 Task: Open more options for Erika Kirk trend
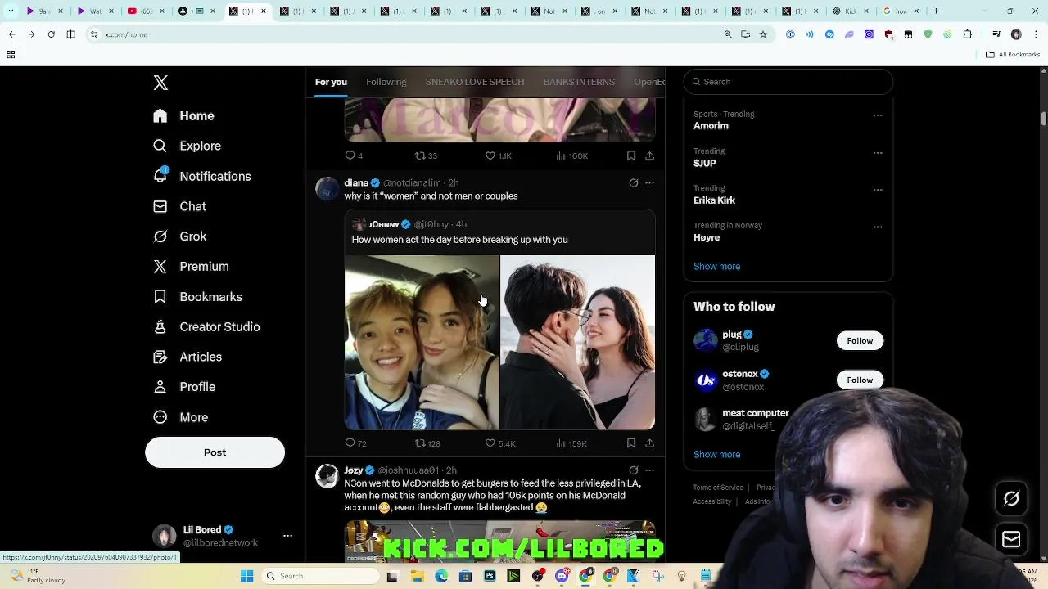tap(878, 190)
